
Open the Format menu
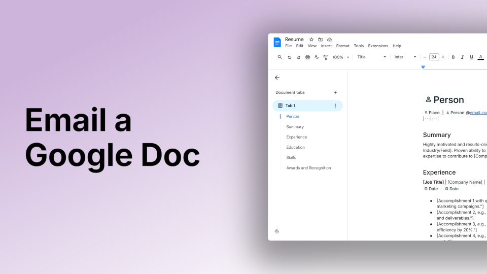coord(342,46)
